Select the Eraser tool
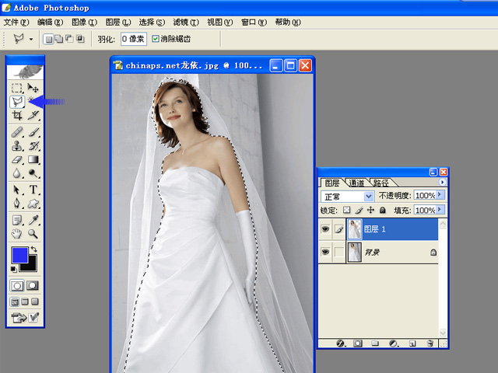 [x=17, y=159]
